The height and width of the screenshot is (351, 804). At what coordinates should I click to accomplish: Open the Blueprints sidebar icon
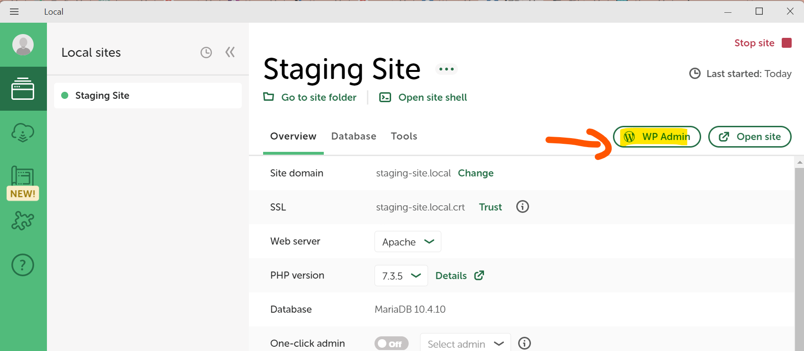23,176
